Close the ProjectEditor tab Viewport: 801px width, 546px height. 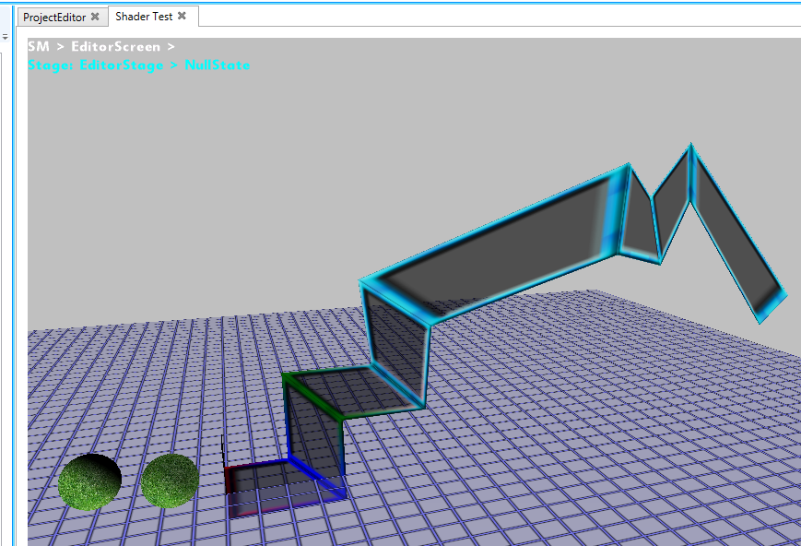point(95,17)
